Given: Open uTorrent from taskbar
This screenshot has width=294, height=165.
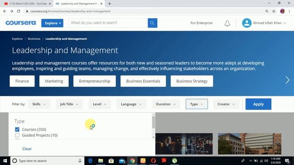Looking at the screenshot, I should [x=175, y=161].
